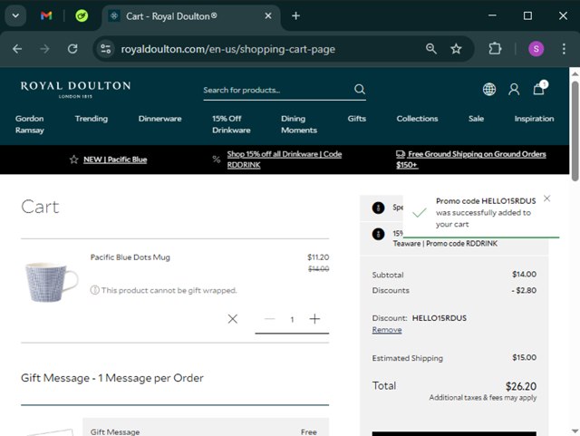Click the Teaware RDDRINK offer info icon
The height and width of the screenshot is (436, 580).
point(378,234)
